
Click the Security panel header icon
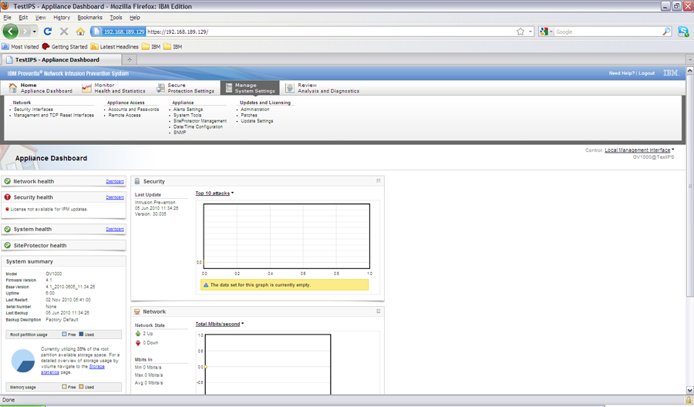coord(137,181)
